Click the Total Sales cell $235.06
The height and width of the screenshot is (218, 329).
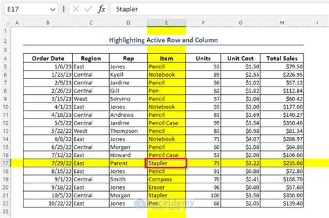tap(282, 163)
